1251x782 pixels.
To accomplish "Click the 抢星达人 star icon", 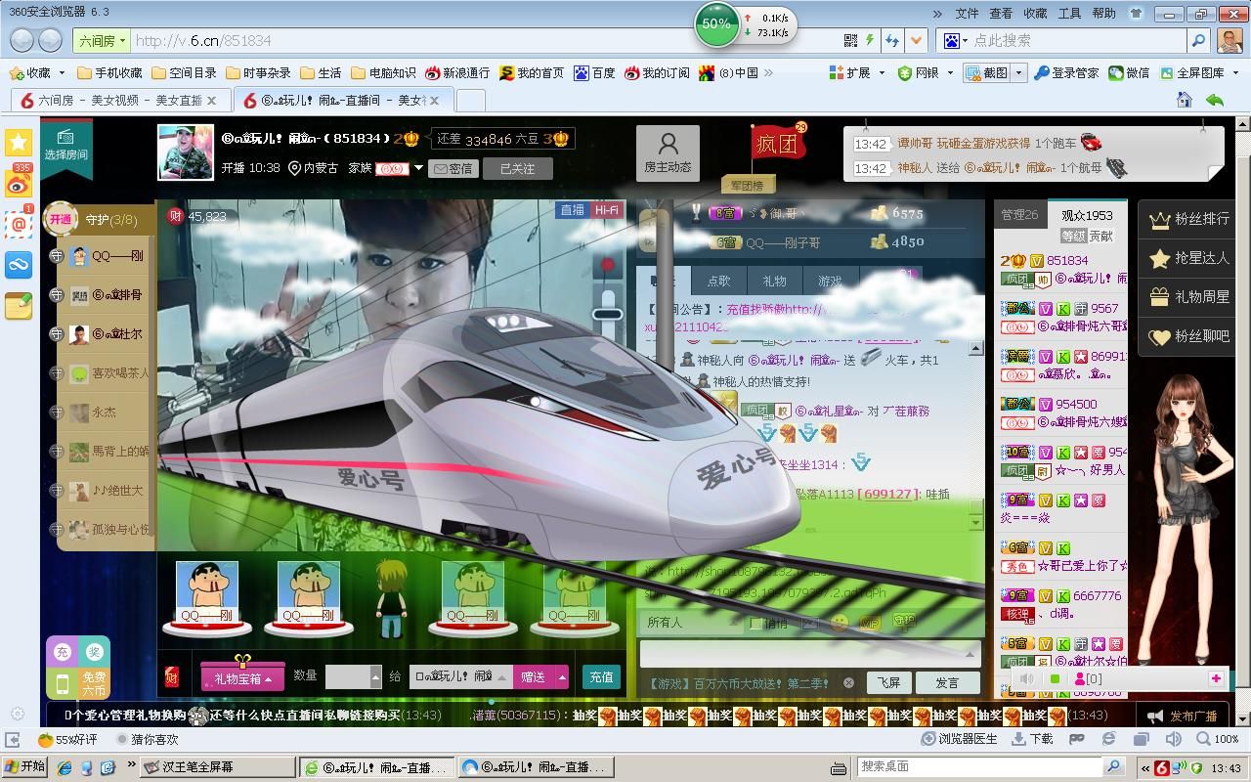I will click(1159, 258).
